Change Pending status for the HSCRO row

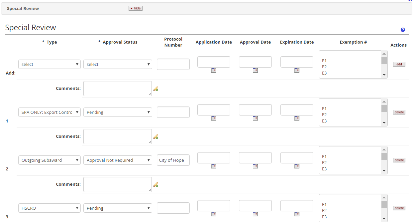[x=118, y=208]
